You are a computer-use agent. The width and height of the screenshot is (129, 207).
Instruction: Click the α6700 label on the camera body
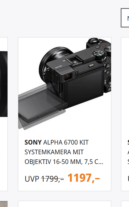tap(59, 66)
